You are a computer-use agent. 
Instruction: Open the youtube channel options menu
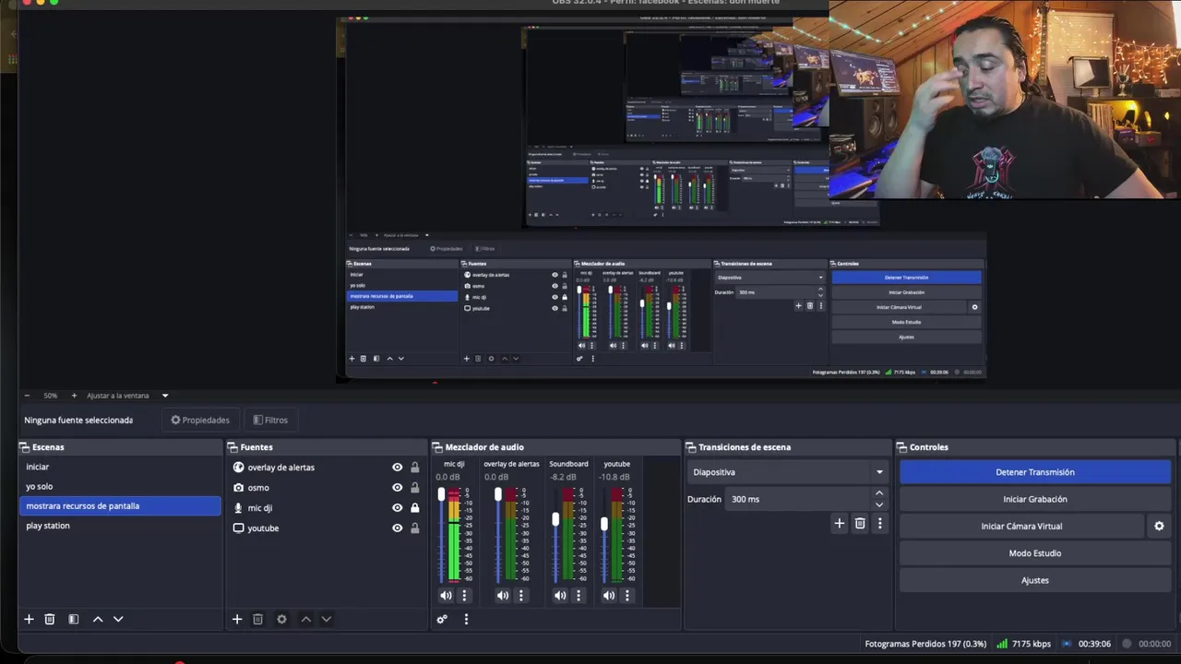626,595
